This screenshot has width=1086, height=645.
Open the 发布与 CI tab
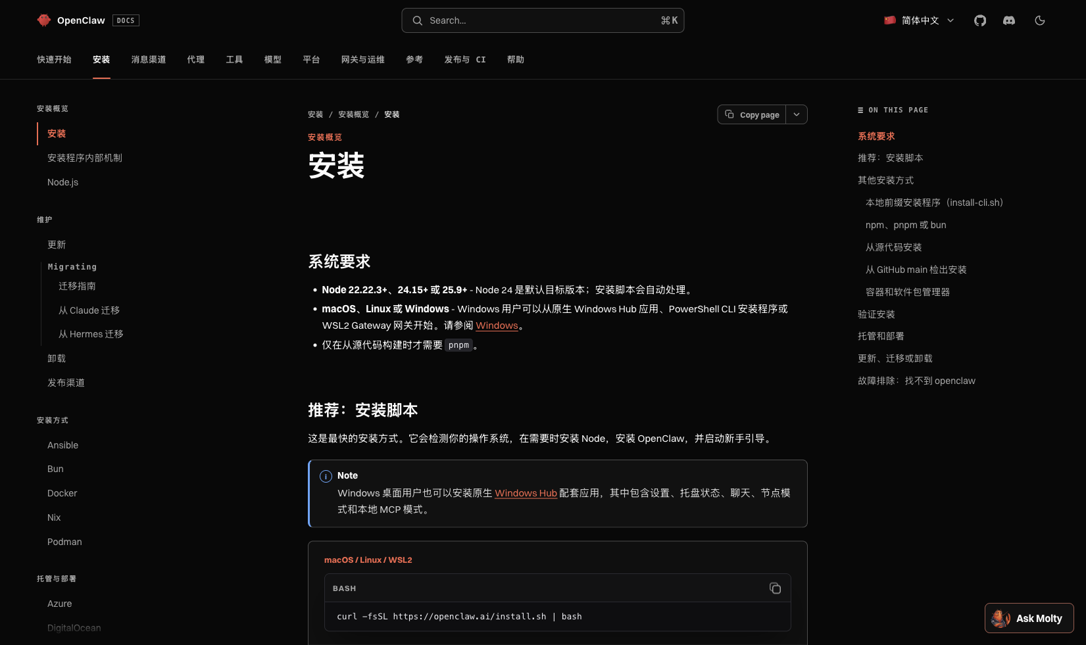465,59
